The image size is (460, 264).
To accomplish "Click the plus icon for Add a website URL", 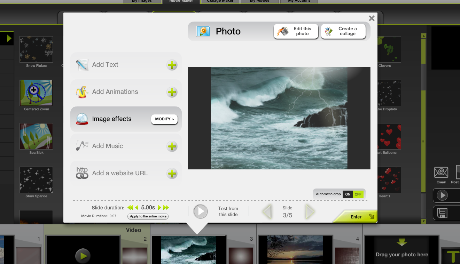I will pyautogui.click(x=172, y=174).
